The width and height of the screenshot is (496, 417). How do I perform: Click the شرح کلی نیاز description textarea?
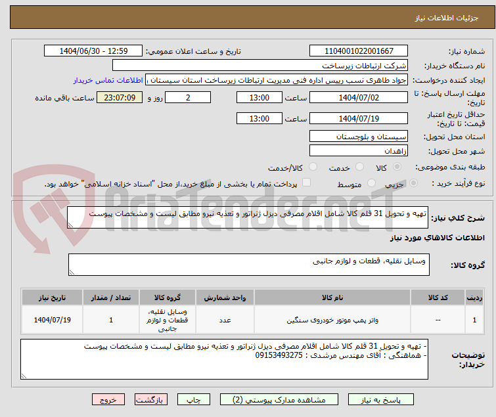(x=248, y=217)
